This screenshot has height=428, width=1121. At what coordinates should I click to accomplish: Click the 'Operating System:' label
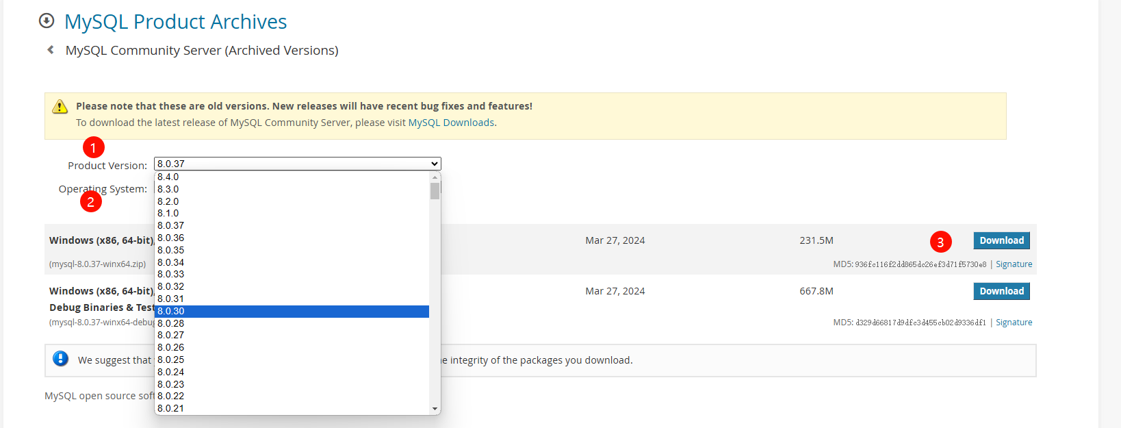tap(103, 189)
